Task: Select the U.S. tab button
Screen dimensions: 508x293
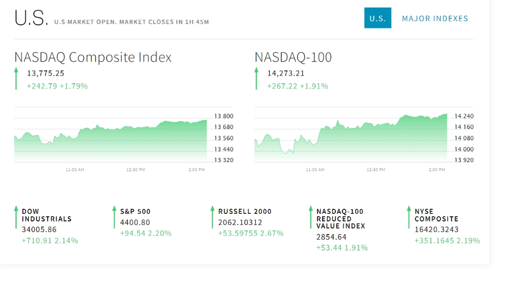Action: click(377, 18)
